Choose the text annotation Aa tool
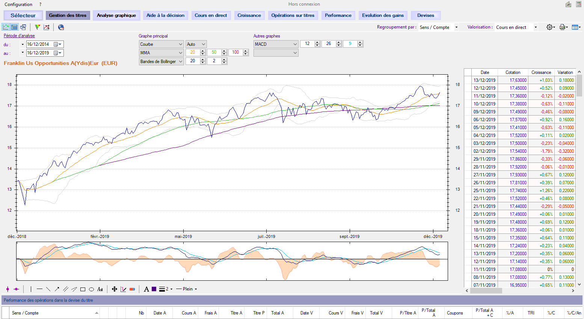This screenshot has height=319, width=584. 100,289
